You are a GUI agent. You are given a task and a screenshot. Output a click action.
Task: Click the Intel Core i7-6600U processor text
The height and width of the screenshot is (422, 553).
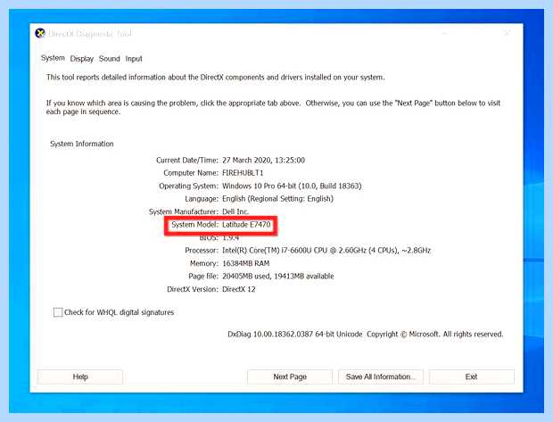click(326, 251)
